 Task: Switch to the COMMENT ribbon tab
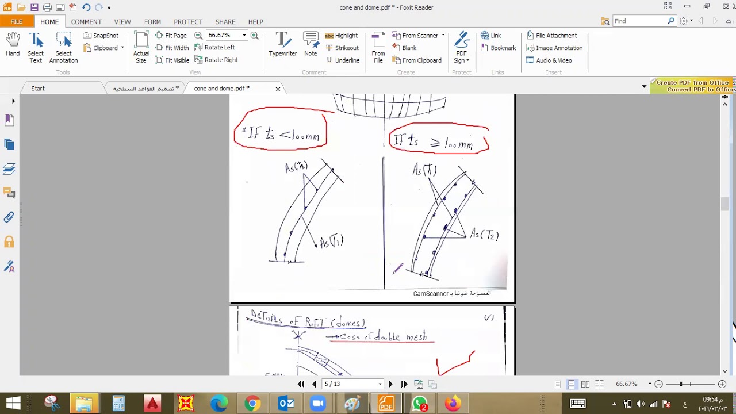click(x=86, y=22)
